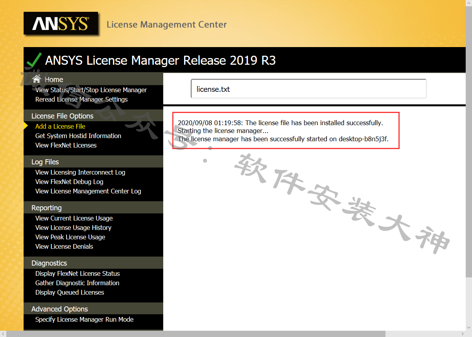
Task: Click the Home house icon
Action: (37, 79)
